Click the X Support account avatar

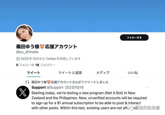click(x=23, y=92)
